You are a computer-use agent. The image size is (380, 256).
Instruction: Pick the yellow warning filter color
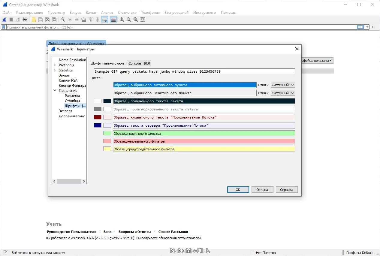tap(107, 149)
